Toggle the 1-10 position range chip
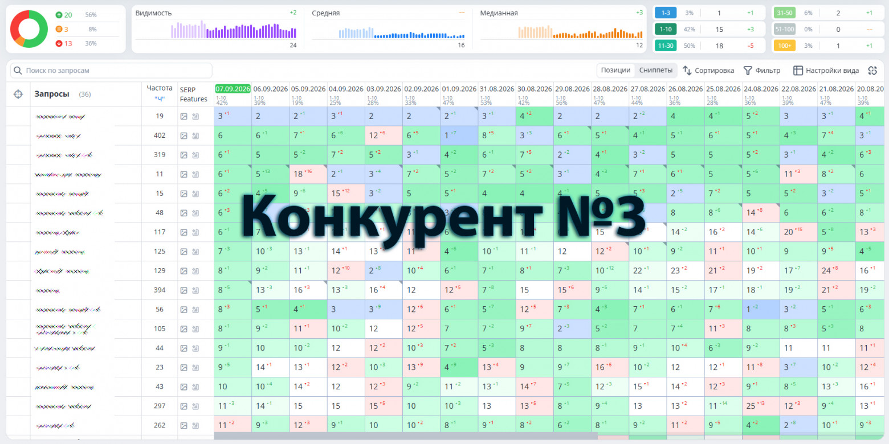The image size is (889, 444). [666, 30]
